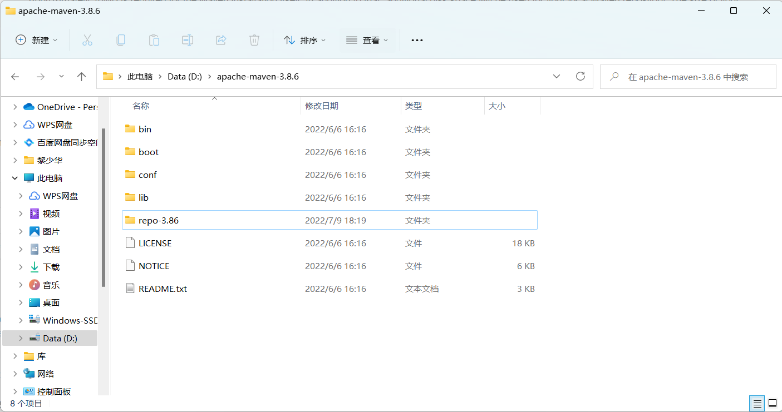Select the conf folder icon
This screenshot has height=412, width=782.
pyautogui.click(x=130, y=175)
